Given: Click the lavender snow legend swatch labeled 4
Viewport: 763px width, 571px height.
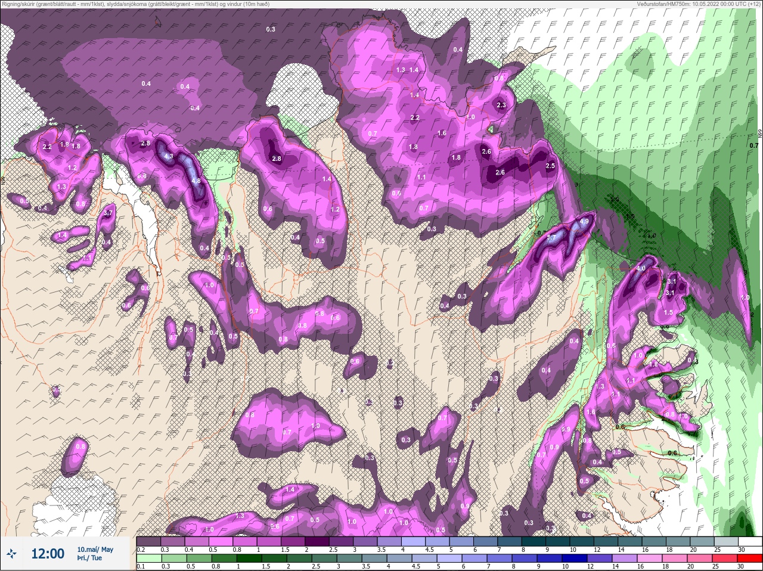Looking at the screenshot, I should [x=414, y=541].
